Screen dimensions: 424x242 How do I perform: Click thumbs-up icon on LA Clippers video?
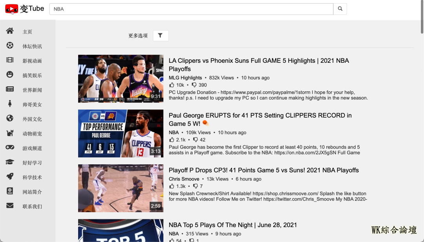click(172, 85)
